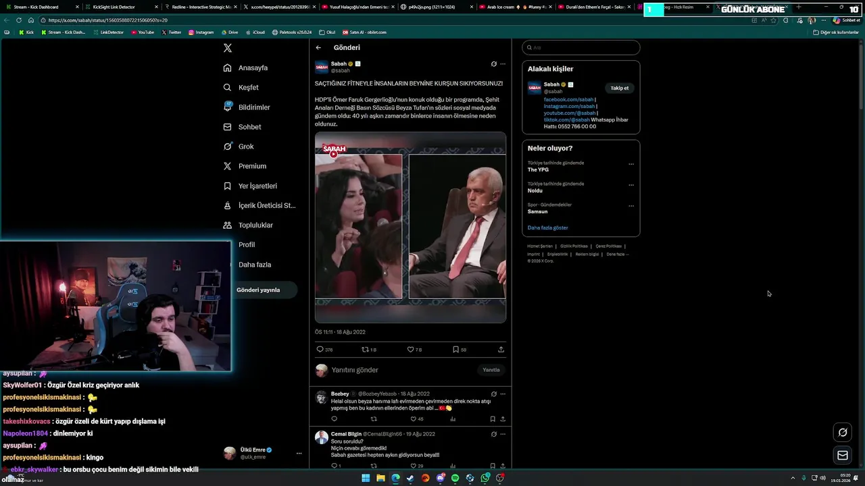Open the iCloud bookmark
This screenshot has height=486, width=865.
coord(255,32)
